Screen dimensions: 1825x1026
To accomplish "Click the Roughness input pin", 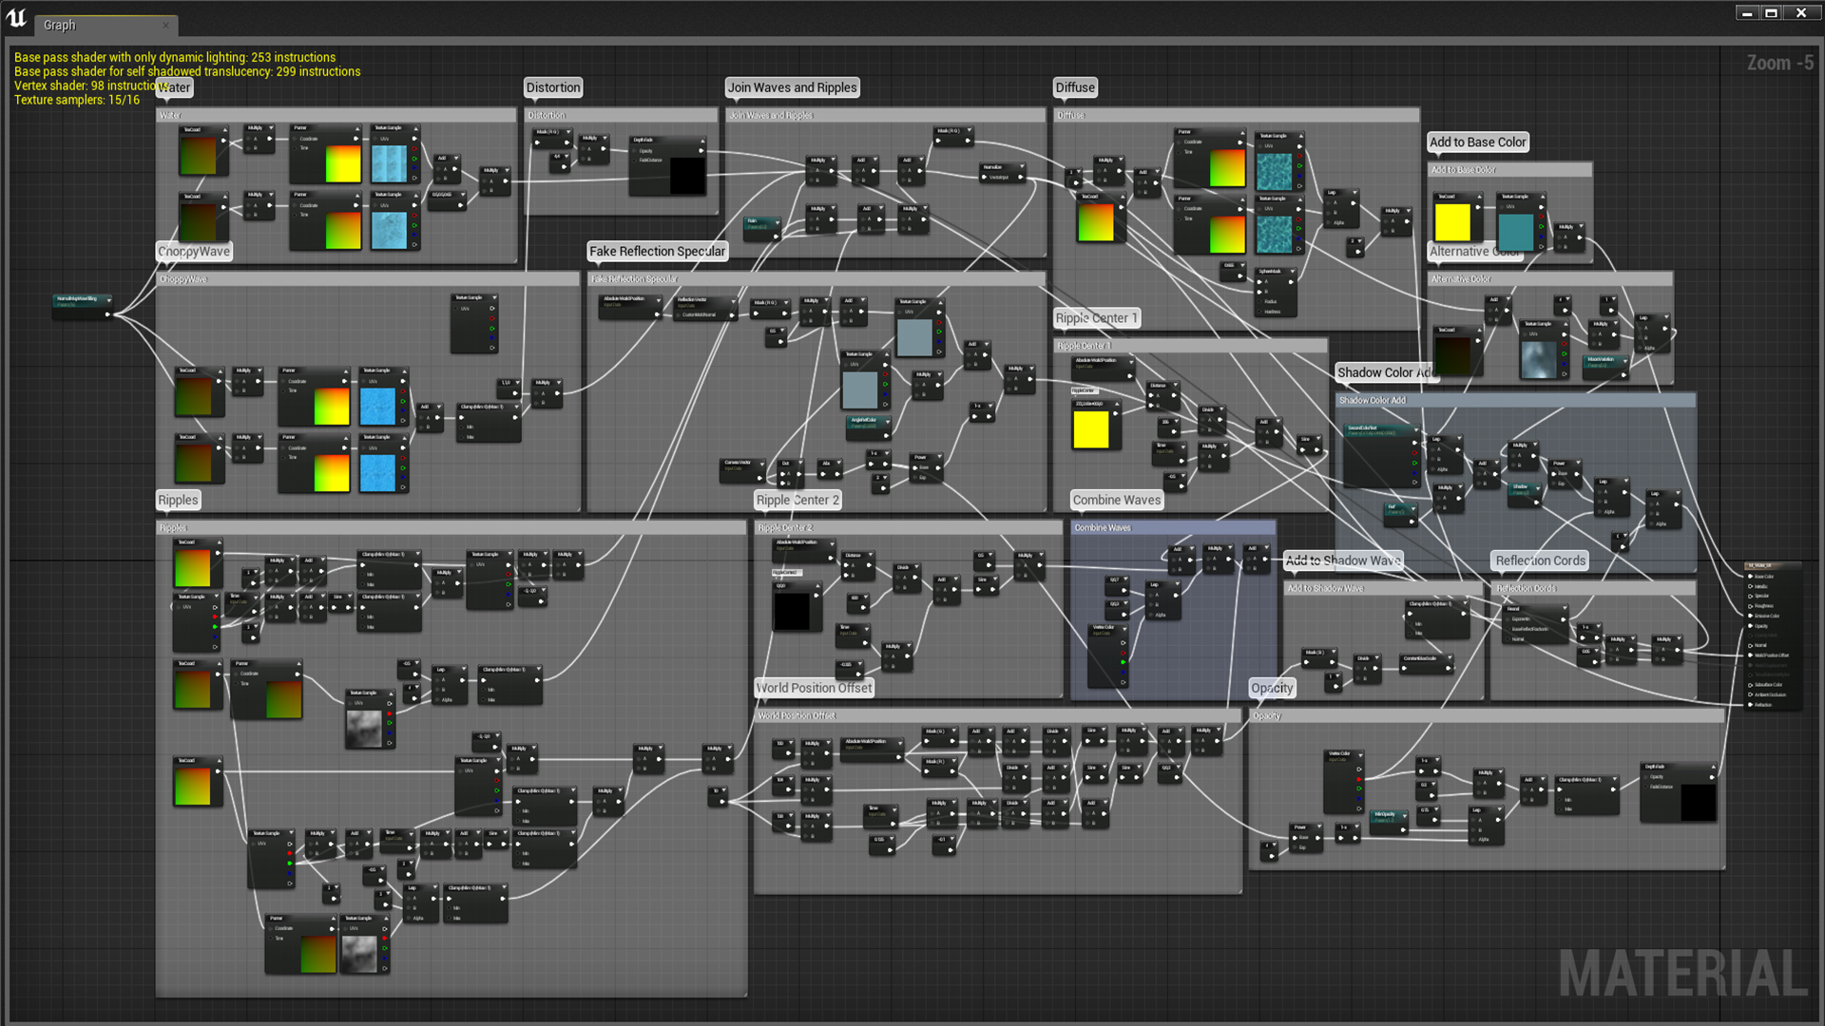I will pos(1750,606).
